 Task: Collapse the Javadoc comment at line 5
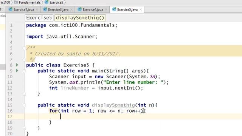pos(24,48)
